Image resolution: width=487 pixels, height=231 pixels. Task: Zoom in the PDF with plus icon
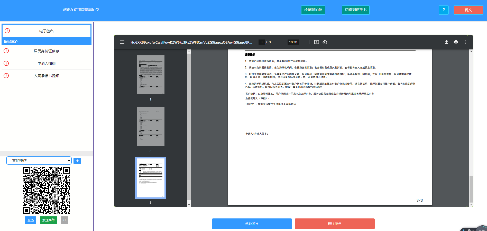tap(304, 42)
